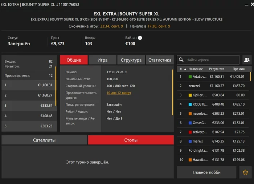Click Призовых мест value 12
Screen dimensions: 254x184
pos(51,75)
